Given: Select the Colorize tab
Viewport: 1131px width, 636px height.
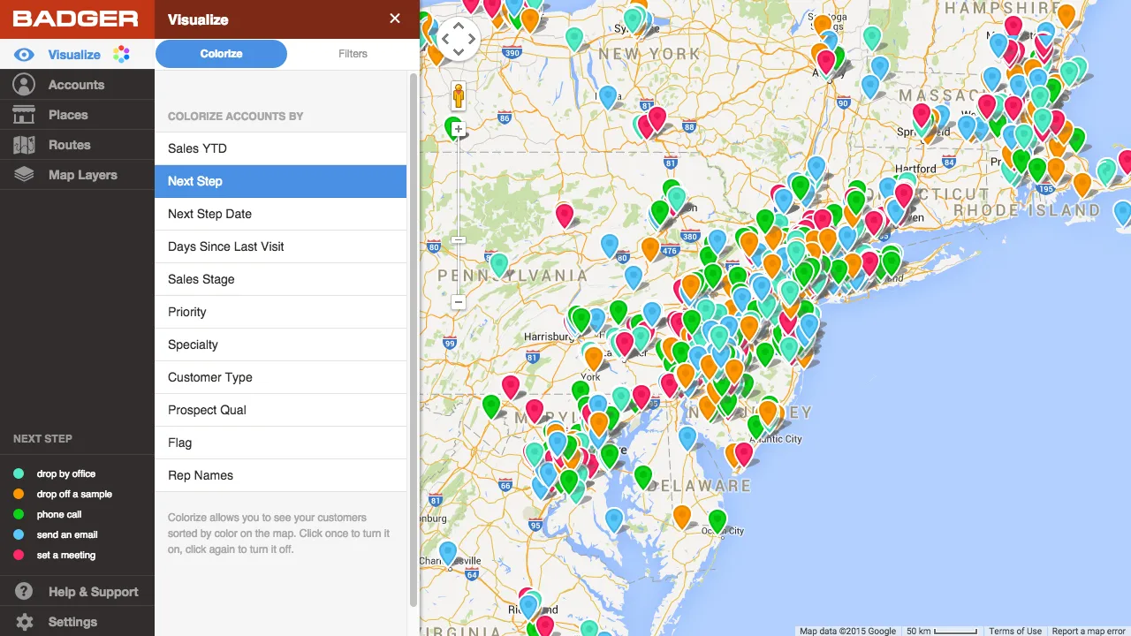Looking at the screenshot, I should (x=221, y=54).
